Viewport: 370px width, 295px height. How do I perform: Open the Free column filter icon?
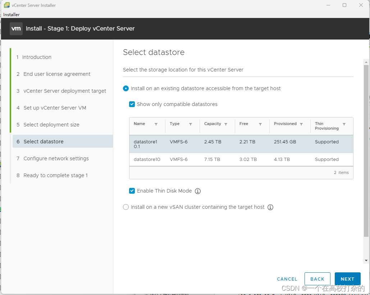point(260,124)
